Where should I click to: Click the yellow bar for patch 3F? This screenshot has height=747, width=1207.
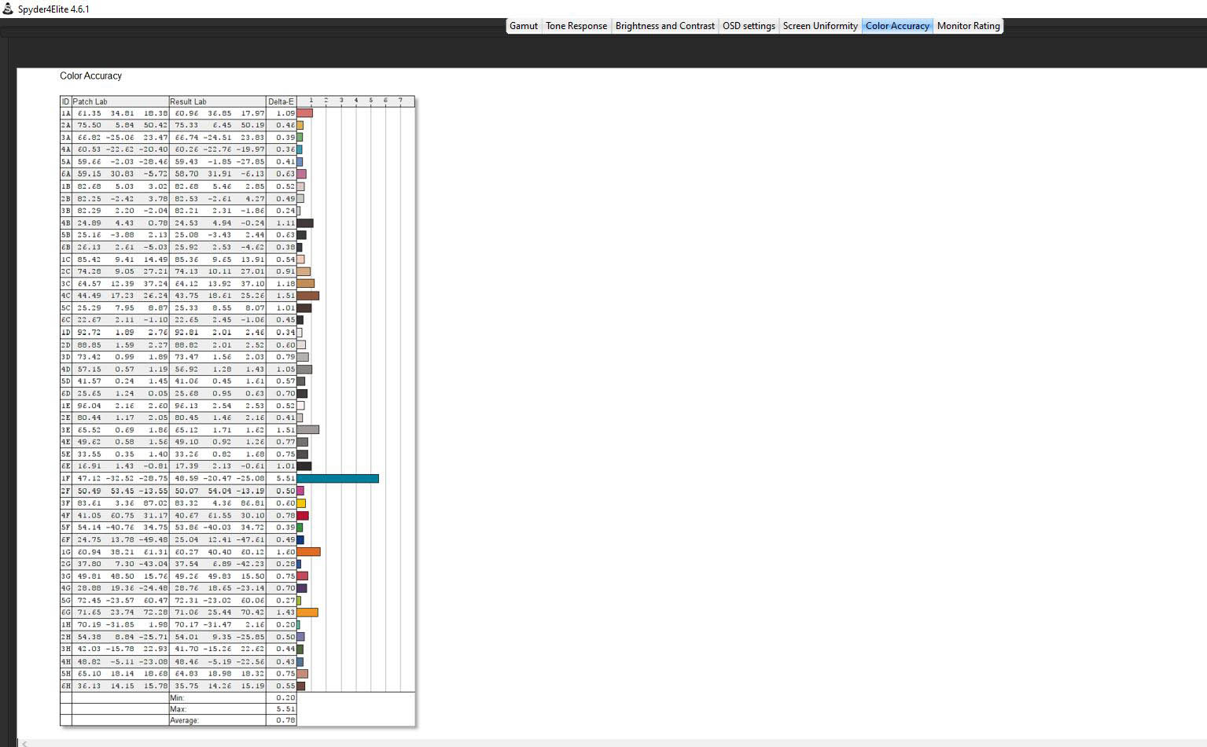(x=301, y=503)
